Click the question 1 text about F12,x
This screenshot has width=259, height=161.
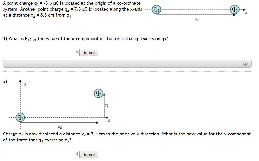tap(86, 39)
